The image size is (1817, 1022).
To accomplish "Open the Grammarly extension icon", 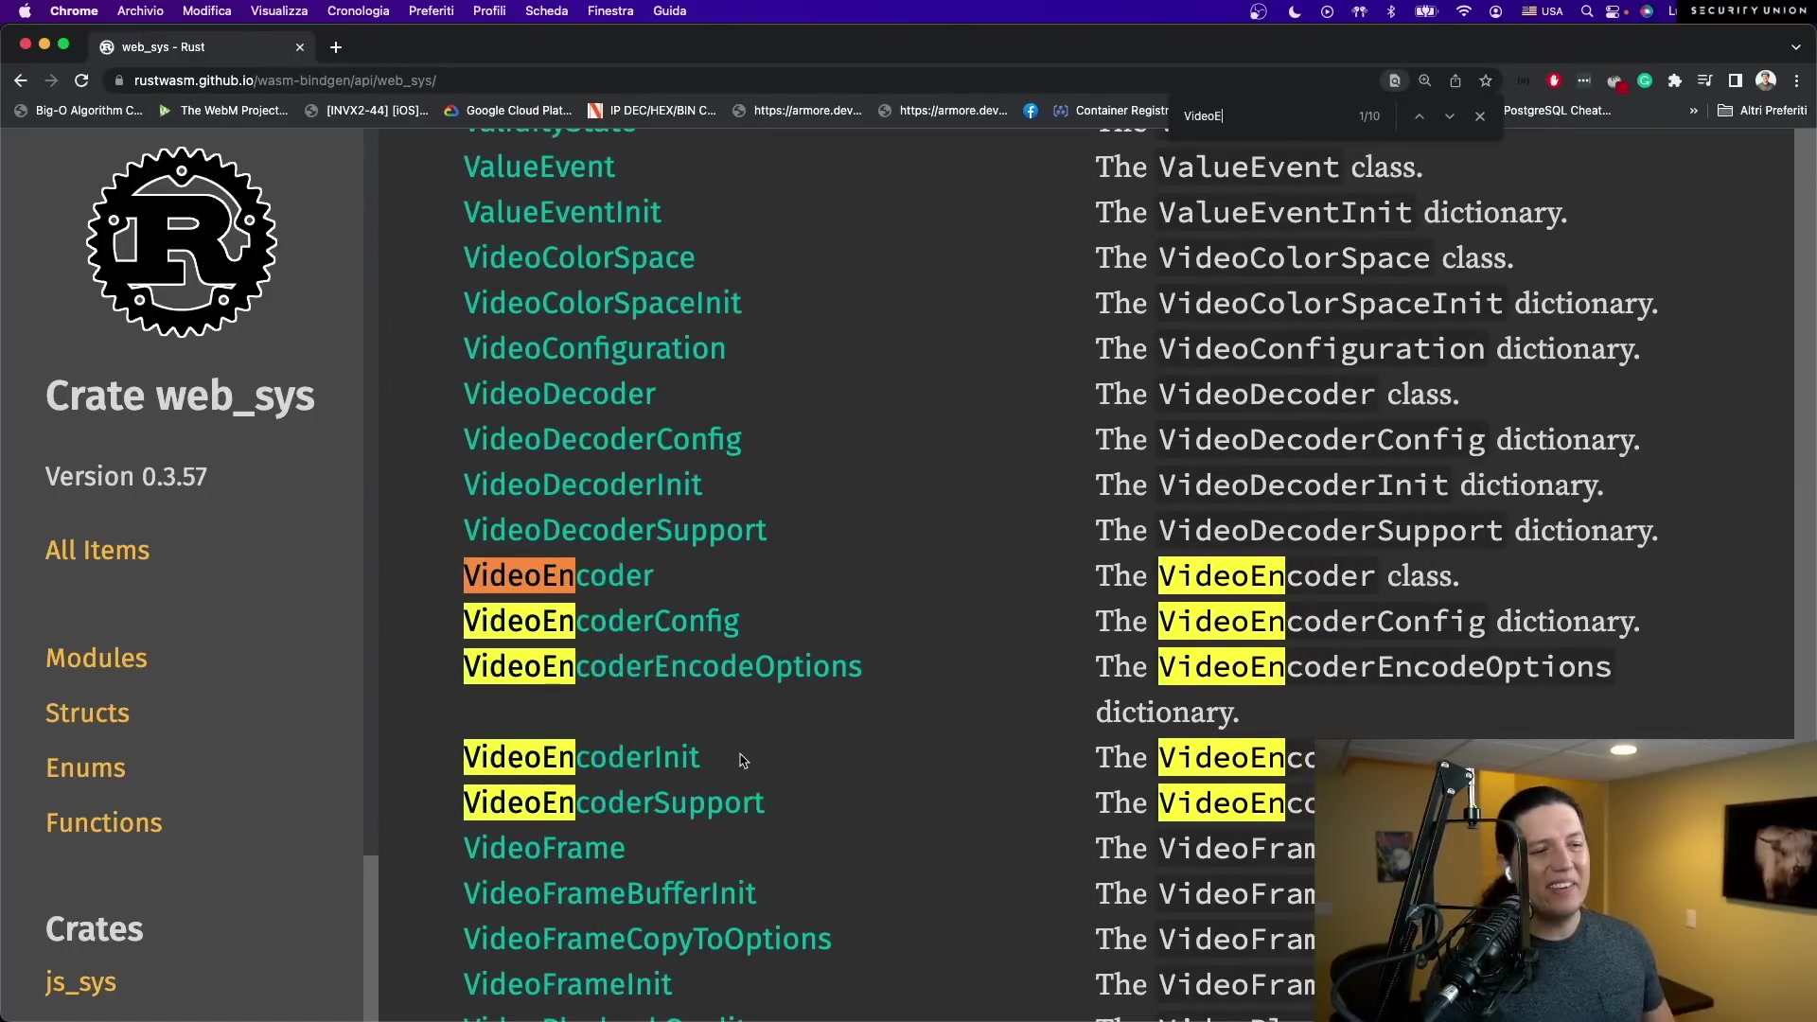I will coord(1645,80).
